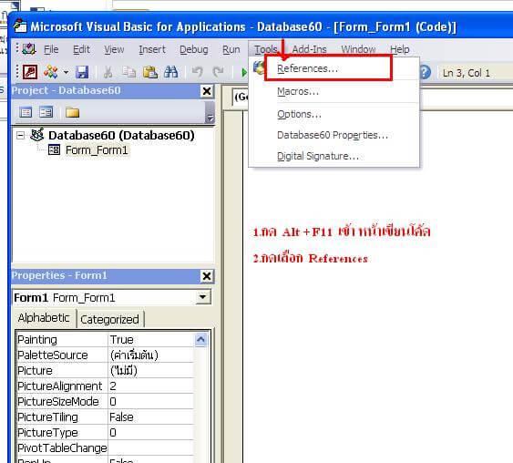
Task: Click the Help question mark icon
Action: (x=425, y=72)
